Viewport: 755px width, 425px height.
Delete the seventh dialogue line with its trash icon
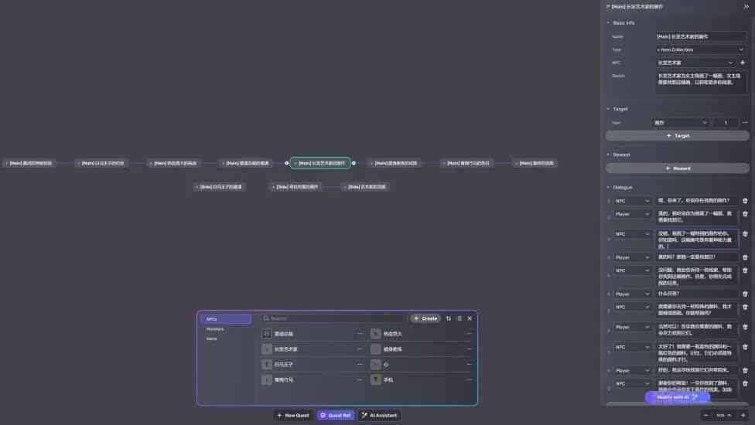point(745,308)
